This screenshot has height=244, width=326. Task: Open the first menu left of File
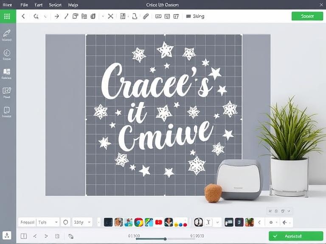[x=7, y=5]
